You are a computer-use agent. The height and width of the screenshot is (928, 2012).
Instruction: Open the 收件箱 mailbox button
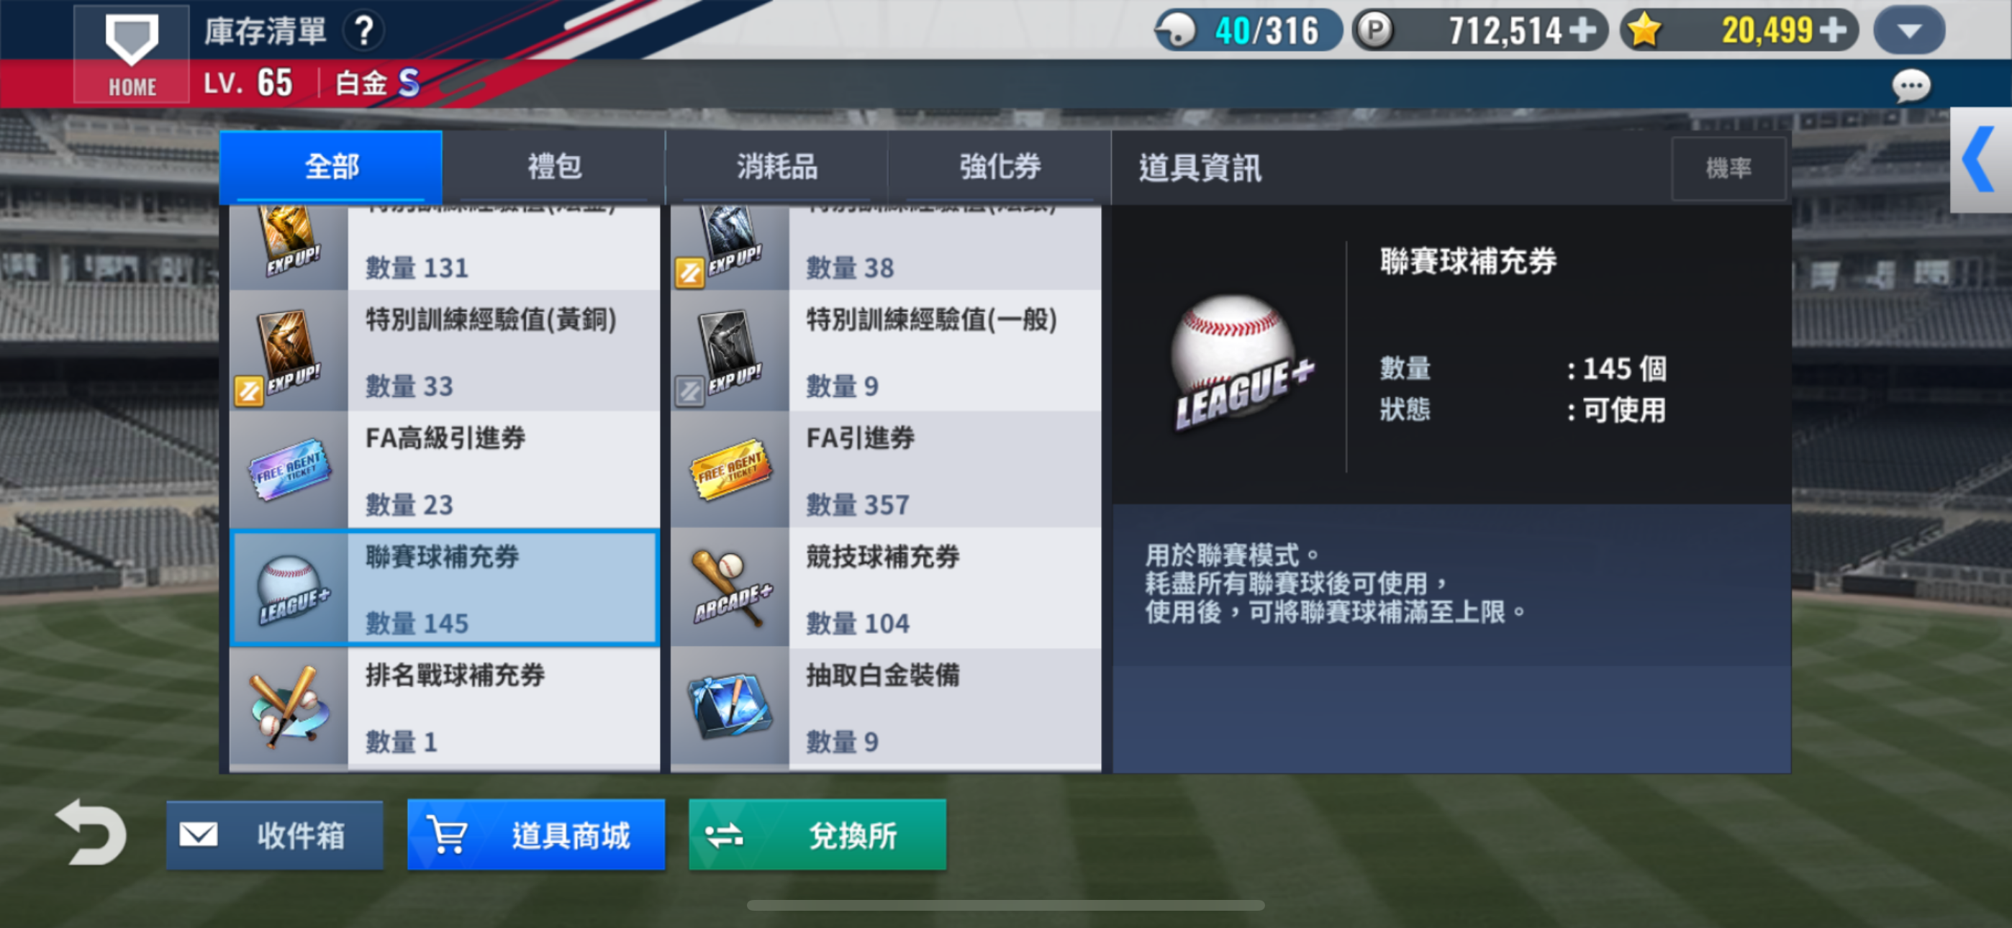point(275,835)
